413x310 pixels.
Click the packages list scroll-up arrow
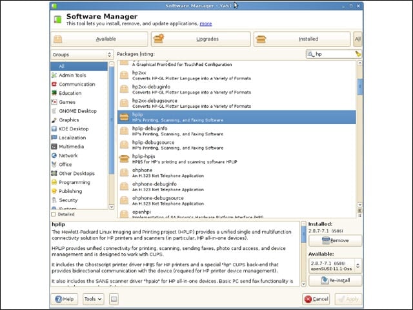(x=360, y=63)
